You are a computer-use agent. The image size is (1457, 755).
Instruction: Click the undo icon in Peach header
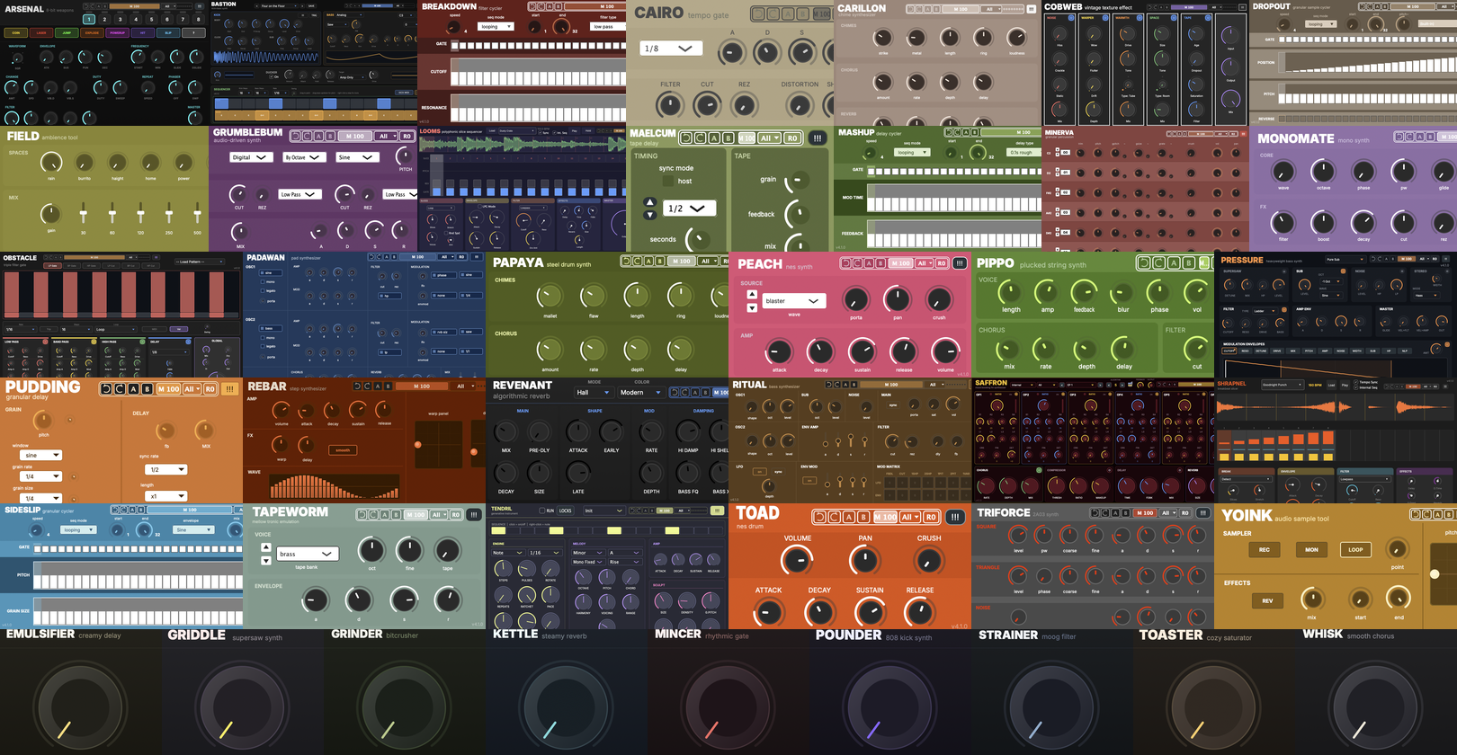pyautogui.click(x=846, y=263)
